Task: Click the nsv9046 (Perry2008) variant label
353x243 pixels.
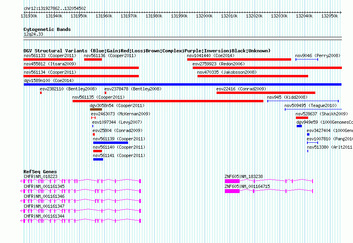Action: click(318, 55)
